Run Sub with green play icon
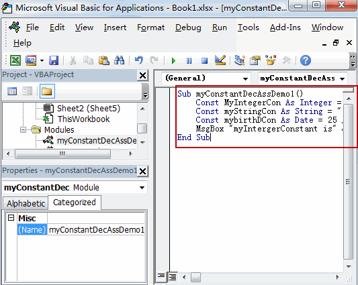358x285 pixels. 173,61
